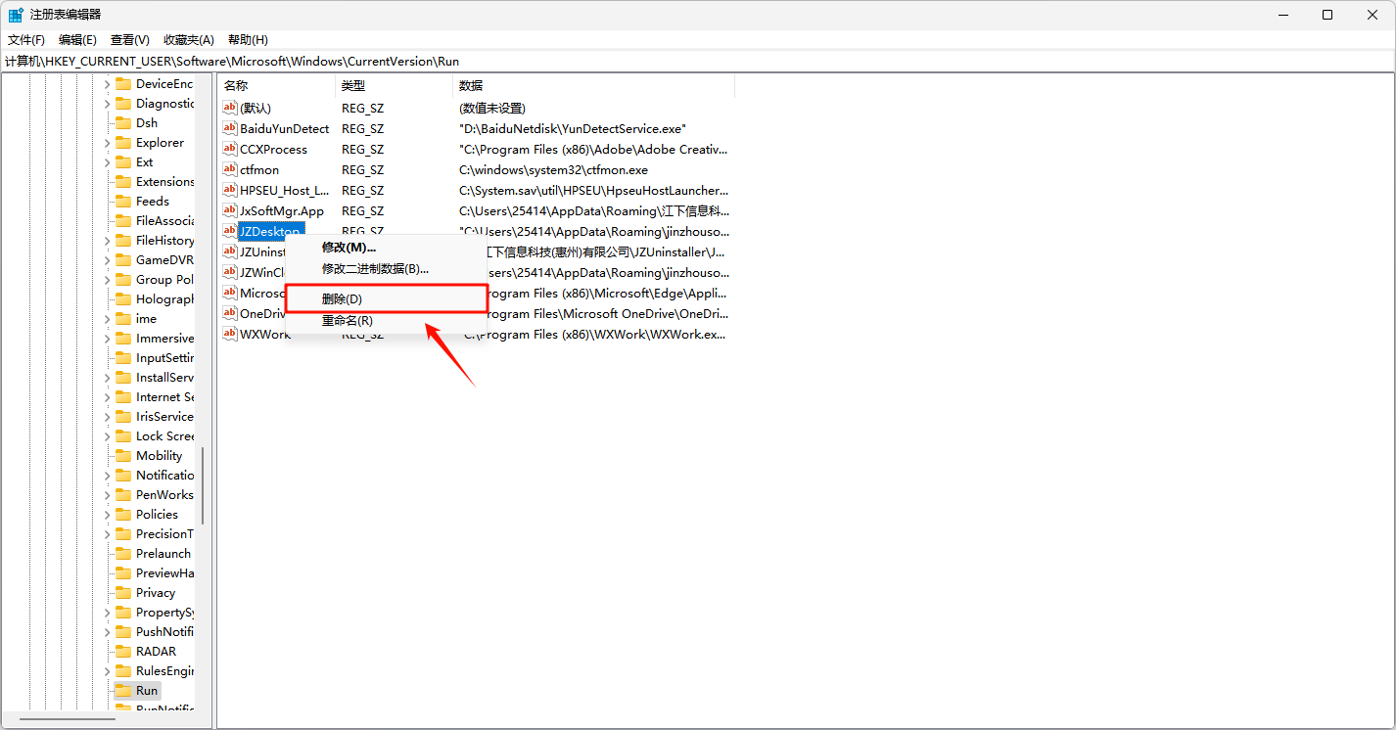
Task: Select the PreviewHa folder icon
Action: tap(123, 572)
